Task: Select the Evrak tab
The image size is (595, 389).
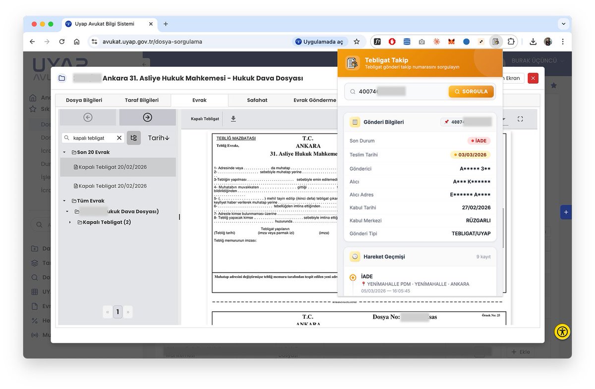Action: click(199, 100)
